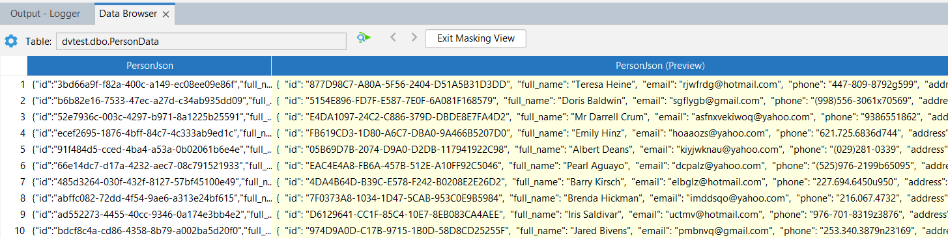This screenshot has height=238, width=948.
Task: Focus the Table name input field
Action: point(201,42)
